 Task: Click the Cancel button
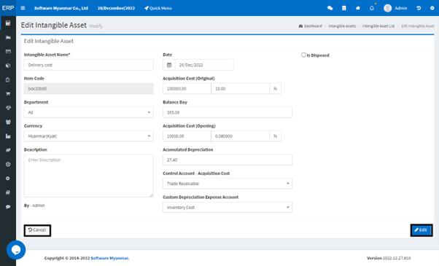37,230
